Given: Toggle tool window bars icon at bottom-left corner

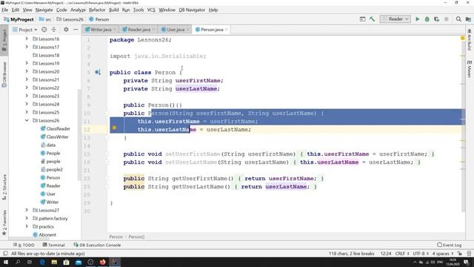Looking at the screenshot, I should (5, 254).
